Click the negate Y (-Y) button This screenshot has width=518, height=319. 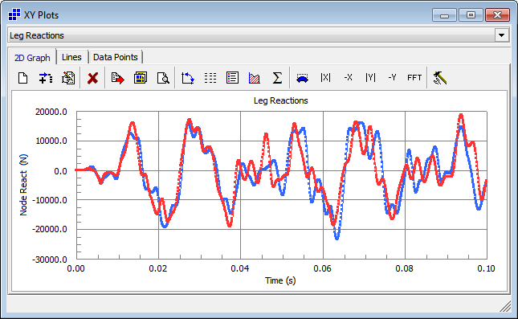392,78
